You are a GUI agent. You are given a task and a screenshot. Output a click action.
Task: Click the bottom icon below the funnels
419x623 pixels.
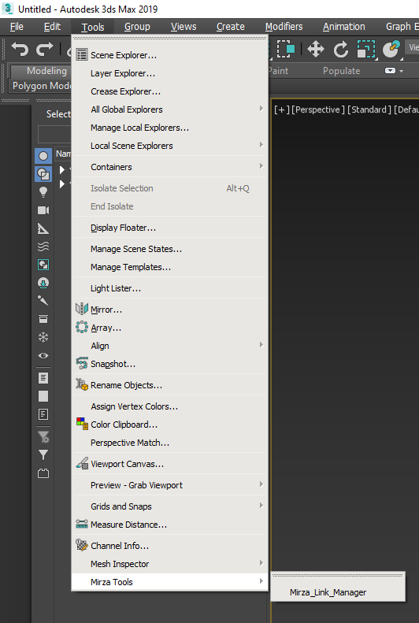click(x=43, y=473)
